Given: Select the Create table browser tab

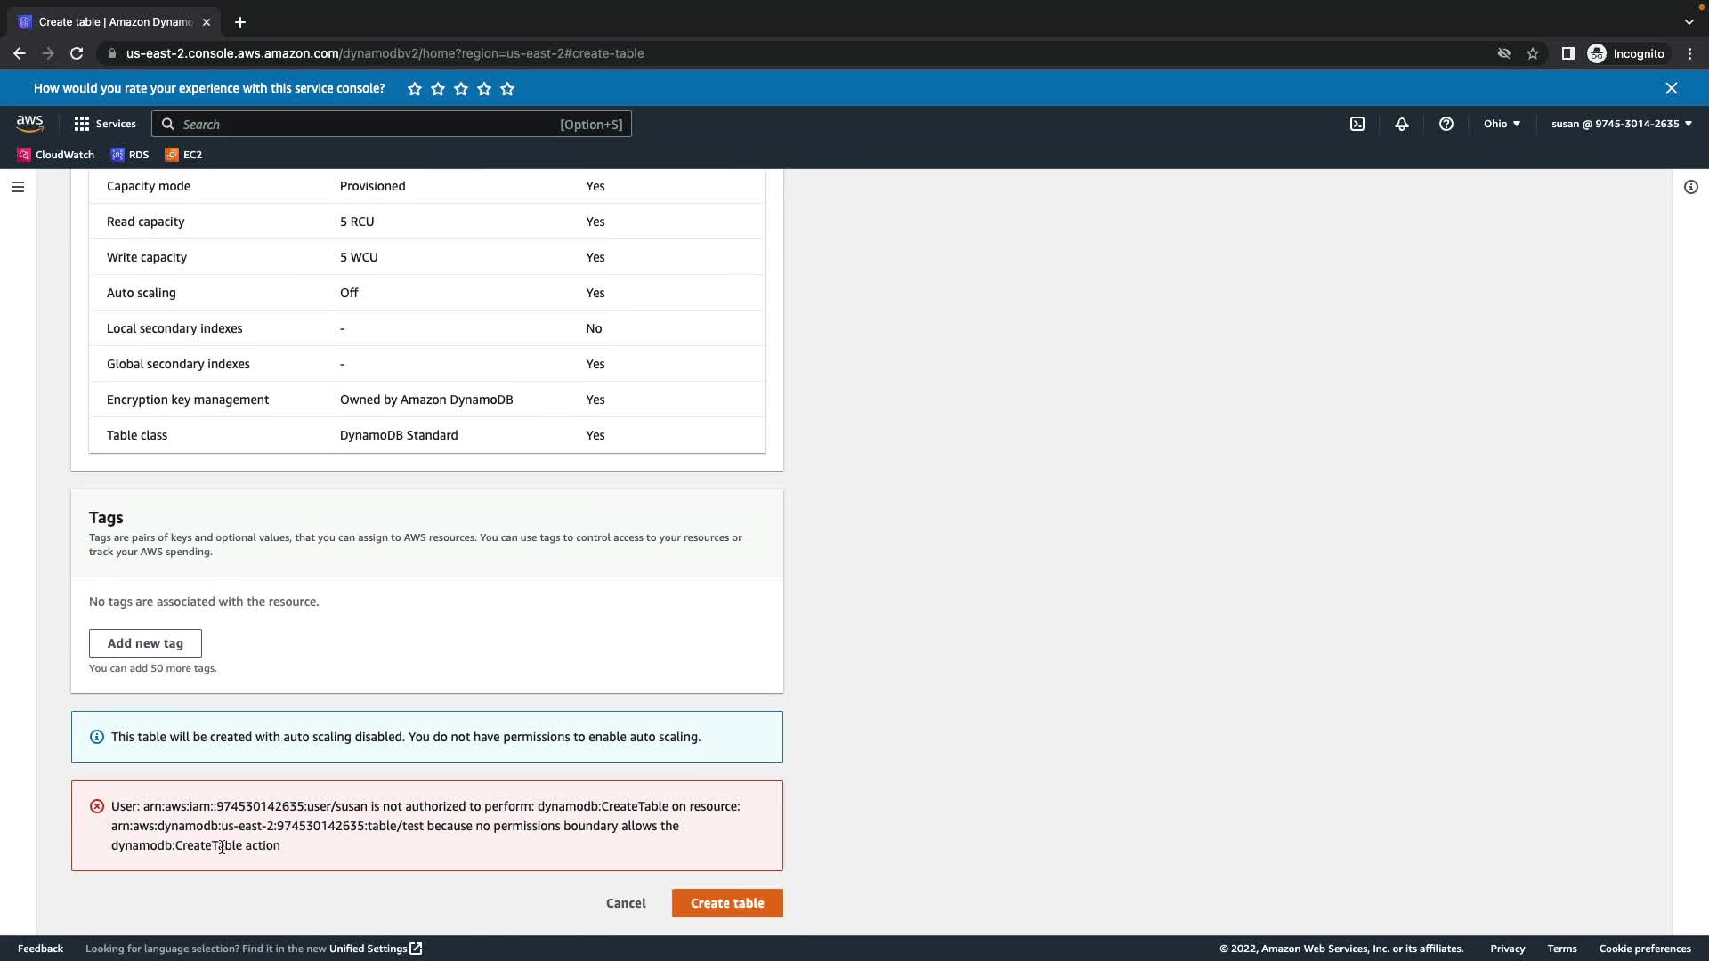Looking at the screenshot, I should click(114, 22).
